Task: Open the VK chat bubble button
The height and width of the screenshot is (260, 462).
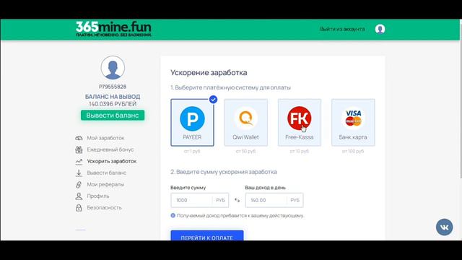Action: (445, 227)
